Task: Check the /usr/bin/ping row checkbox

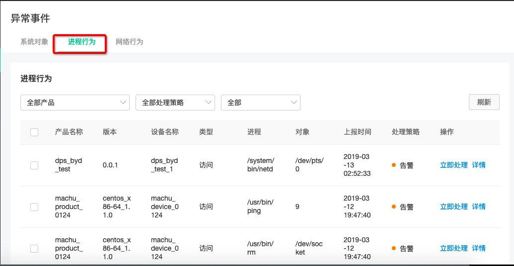Action: 34,207
